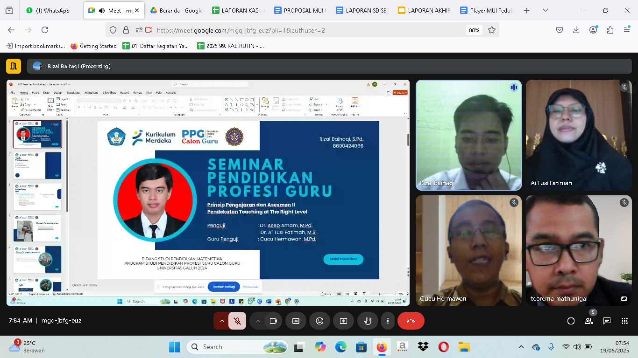Show the participants list in Meet

pos(588,321)
